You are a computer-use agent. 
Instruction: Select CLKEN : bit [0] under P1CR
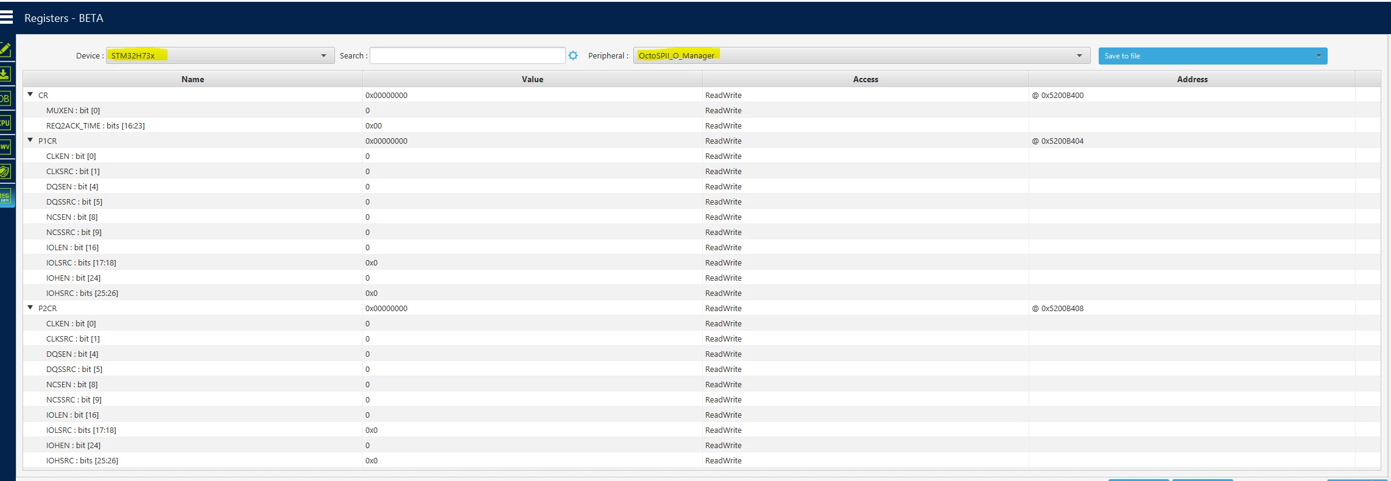tap(702, 156)
